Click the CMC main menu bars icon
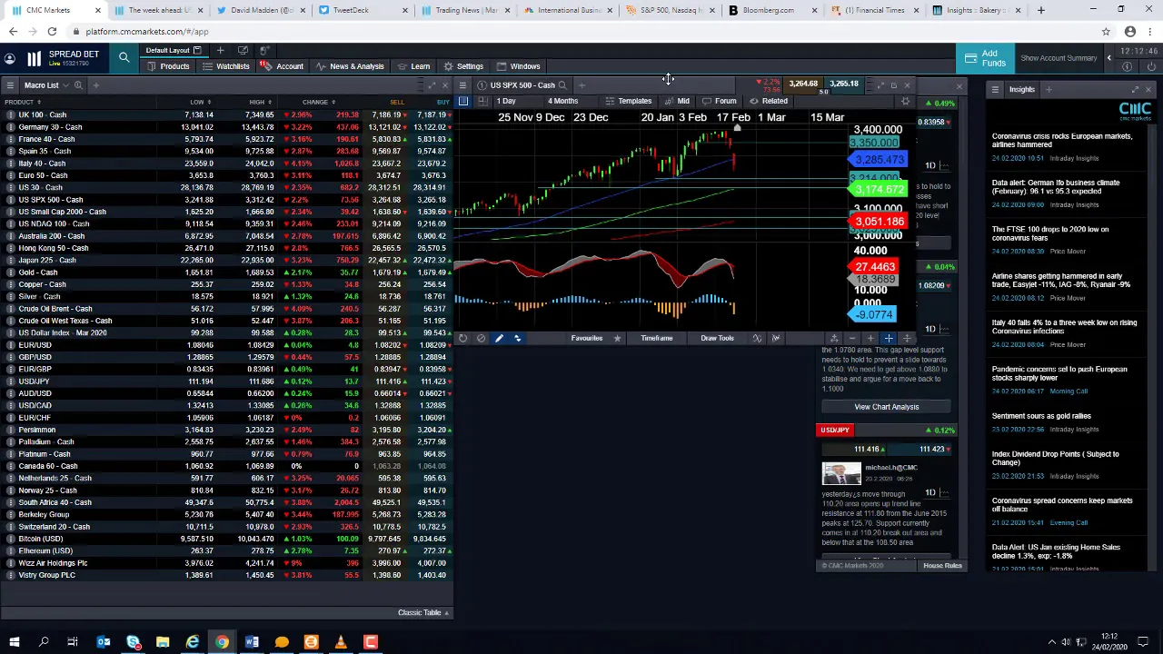Screen dimensions: 1163x654 click(x=34, y=59)
